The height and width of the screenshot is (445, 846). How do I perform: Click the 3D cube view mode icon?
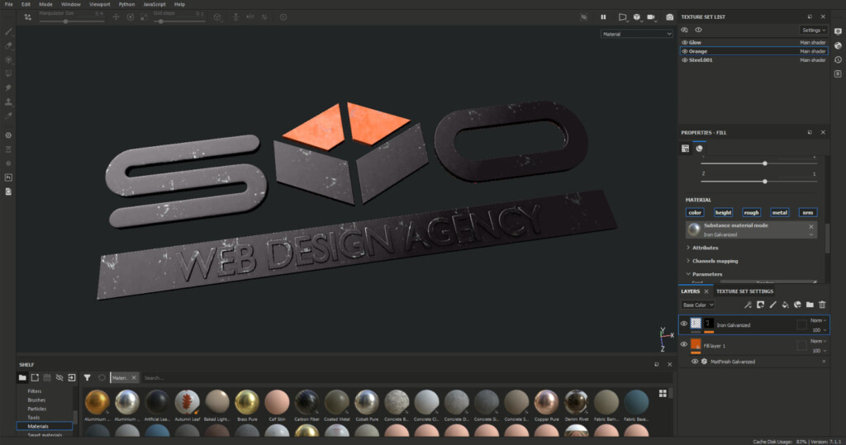637,17
